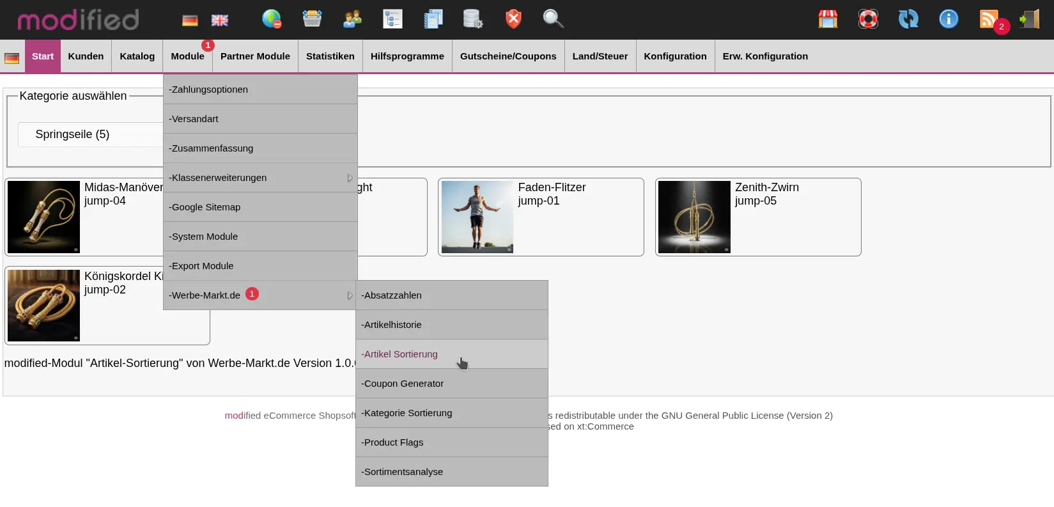This screenshot has height=507, width=1054.
Task: Open the Springseile category dropdown
Action: (89, 134)
